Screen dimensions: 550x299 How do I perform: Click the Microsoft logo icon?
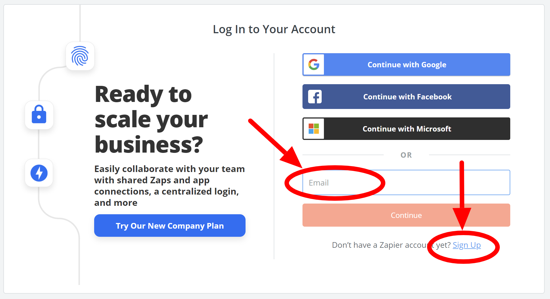point(314,129)
